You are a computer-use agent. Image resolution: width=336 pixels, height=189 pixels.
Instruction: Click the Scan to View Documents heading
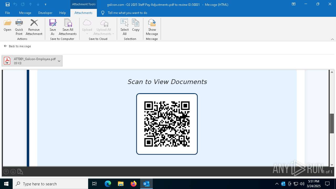tap(167, 82)
